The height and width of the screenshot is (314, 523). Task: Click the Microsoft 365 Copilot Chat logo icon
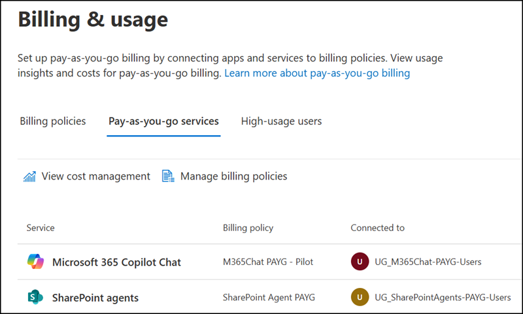coord(35,261)
